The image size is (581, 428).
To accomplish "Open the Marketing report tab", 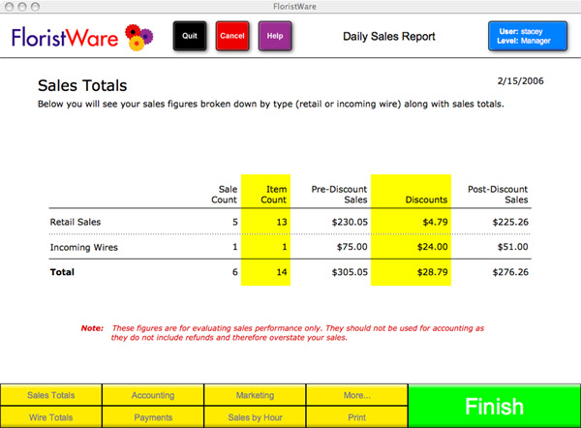I will tap(255, 395).
